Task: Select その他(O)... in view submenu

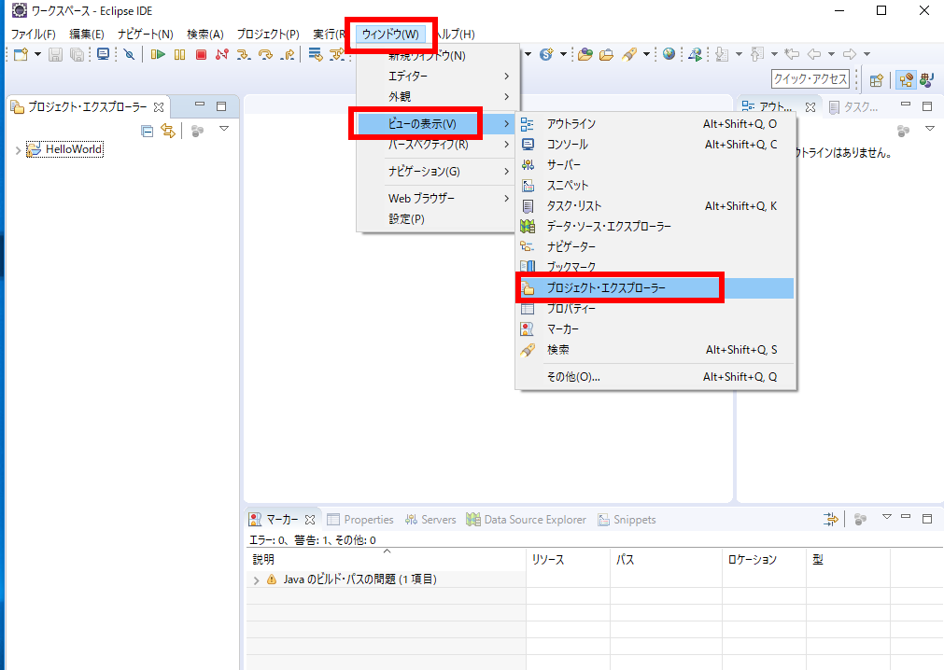Action: [x=655, y=376]
